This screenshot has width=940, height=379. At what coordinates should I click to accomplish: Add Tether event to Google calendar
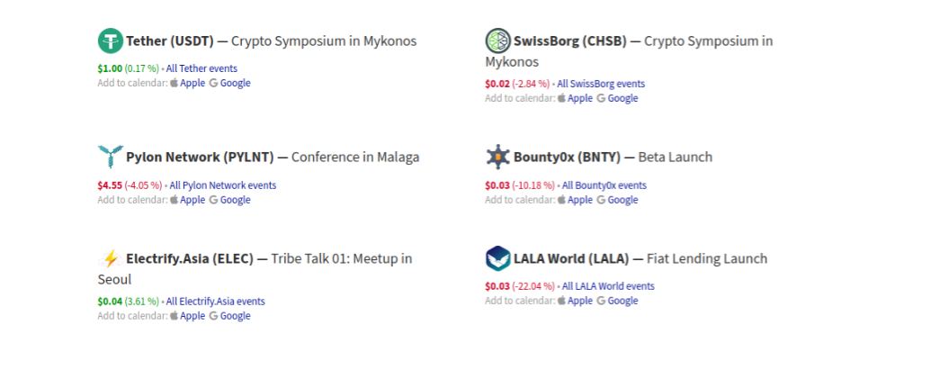click(235, 83)
